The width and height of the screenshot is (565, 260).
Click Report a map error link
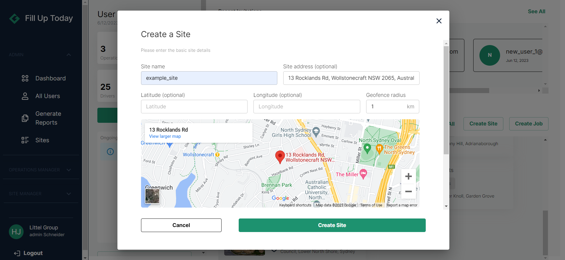[x=402, y=205]
